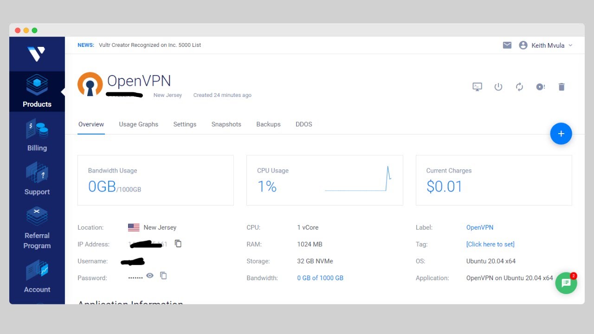Click the masked password dots

coord(136,278)
